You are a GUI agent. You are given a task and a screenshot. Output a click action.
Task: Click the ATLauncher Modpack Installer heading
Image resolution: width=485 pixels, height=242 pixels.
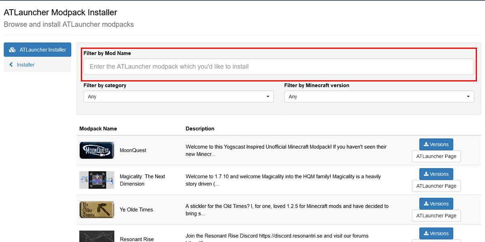pyautogui.click(x=61, y=13)
